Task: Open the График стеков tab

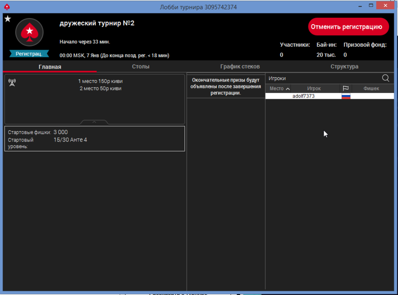Action: [240, 66]
